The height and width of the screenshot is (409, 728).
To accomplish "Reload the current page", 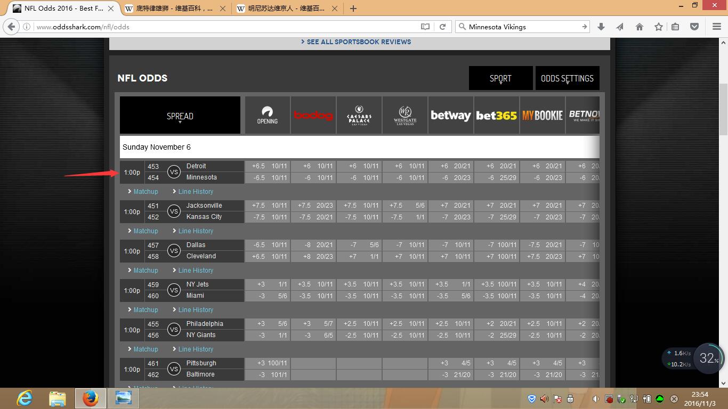I will coord(442,27).
